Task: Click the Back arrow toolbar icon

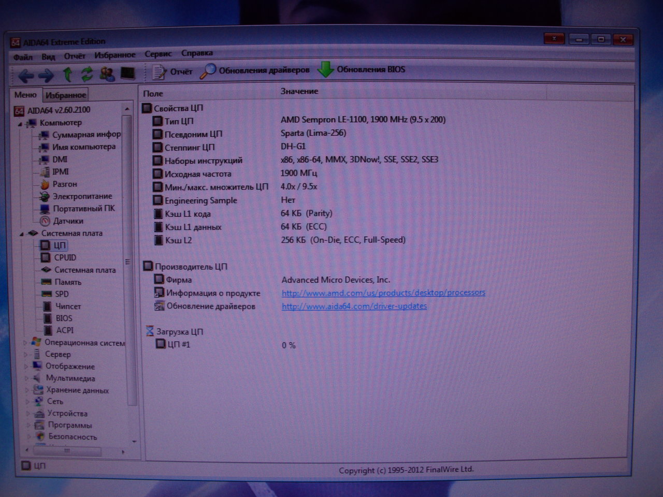Action: click(25, 76)
